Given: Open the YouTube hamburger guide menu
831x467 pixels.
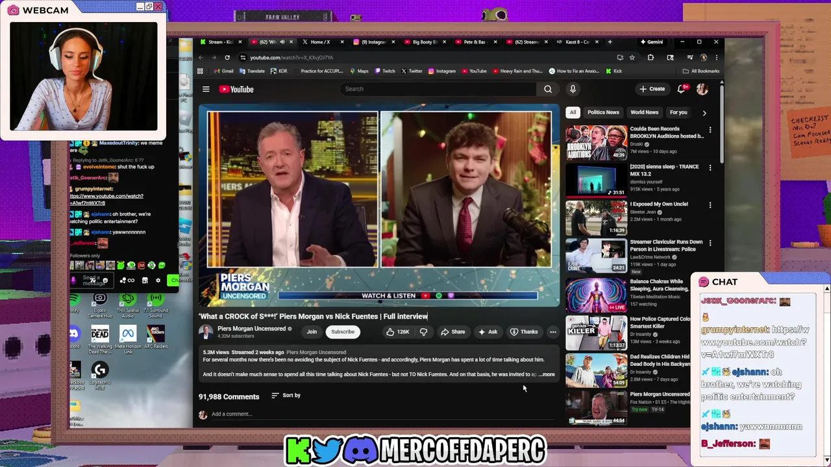Looking at the screenshot, I should tap(206, 90).
